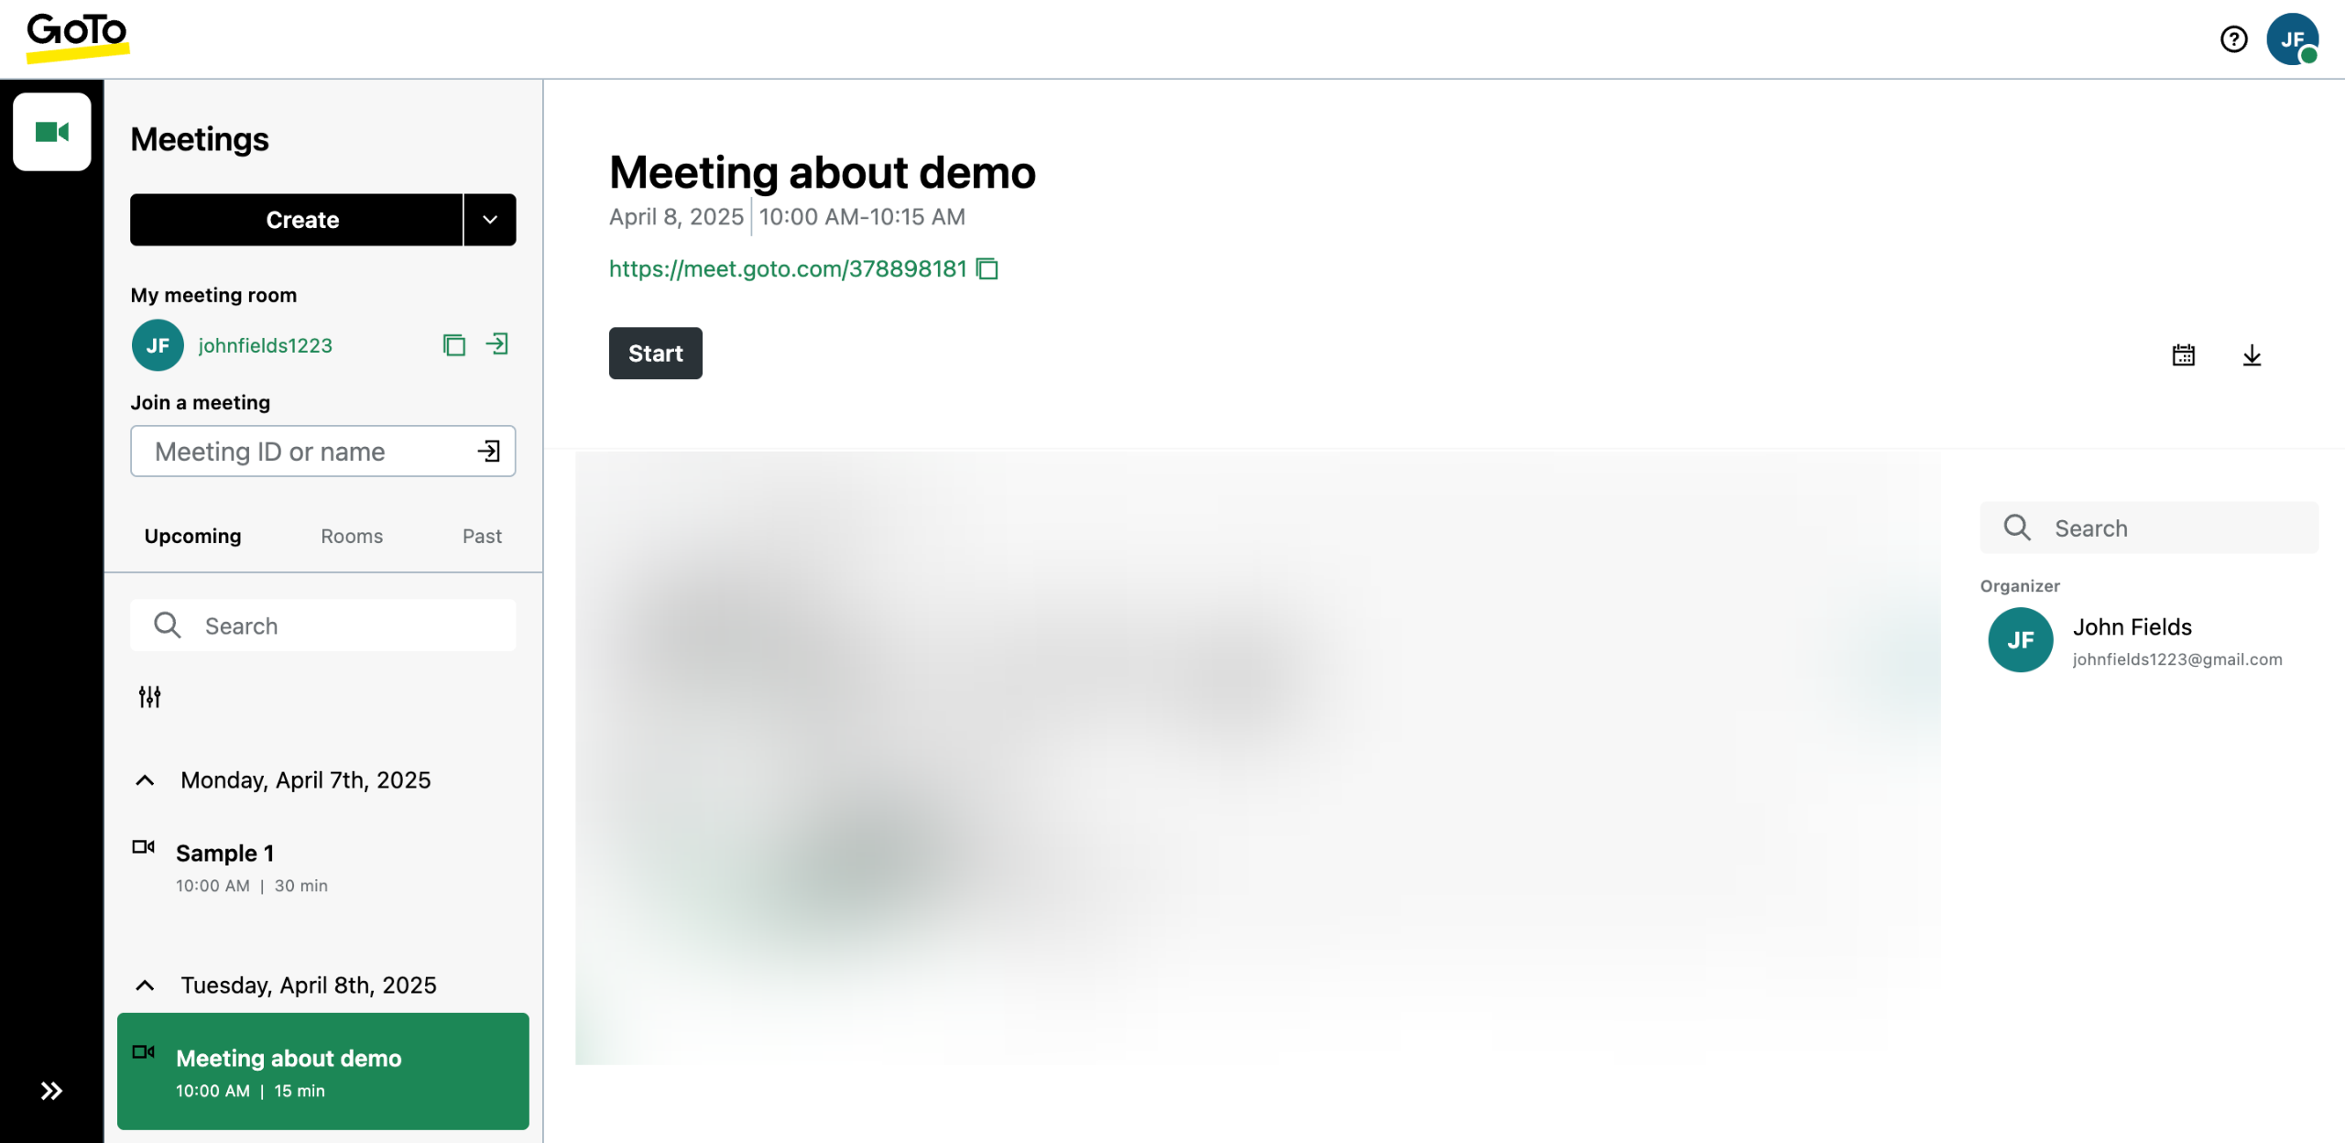Open the Create button dropdown arrow
The width and height of the screenshot is (2345, 1143).
click(490, 220)
